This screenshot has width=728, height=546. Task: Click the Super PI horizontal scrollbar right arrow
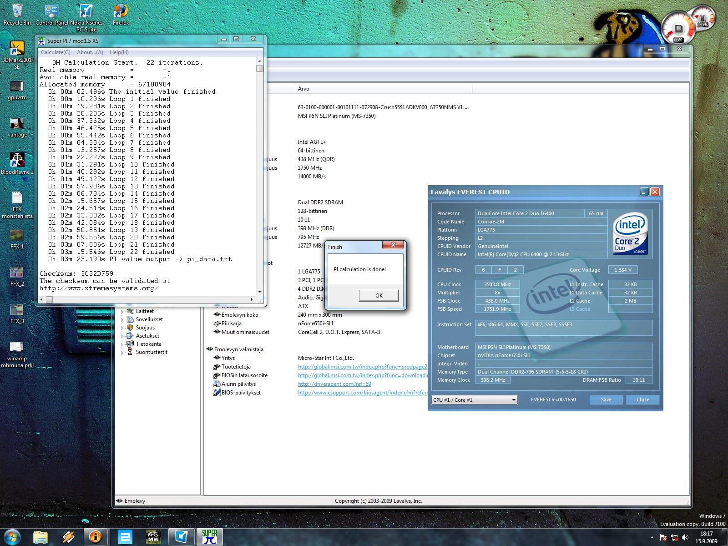(252, 299)
